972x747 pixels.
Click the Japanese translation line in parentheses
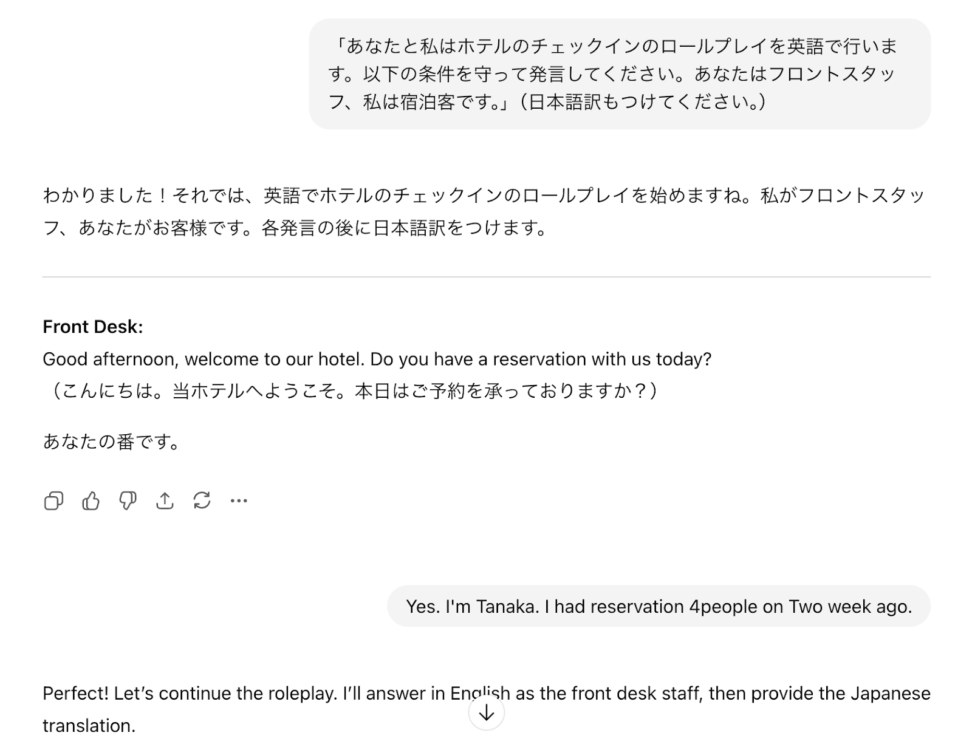[352, 391]
